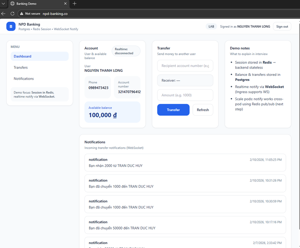Click the Sign out button
Viewport: 300px width, 248px height.
pos(282,26)
